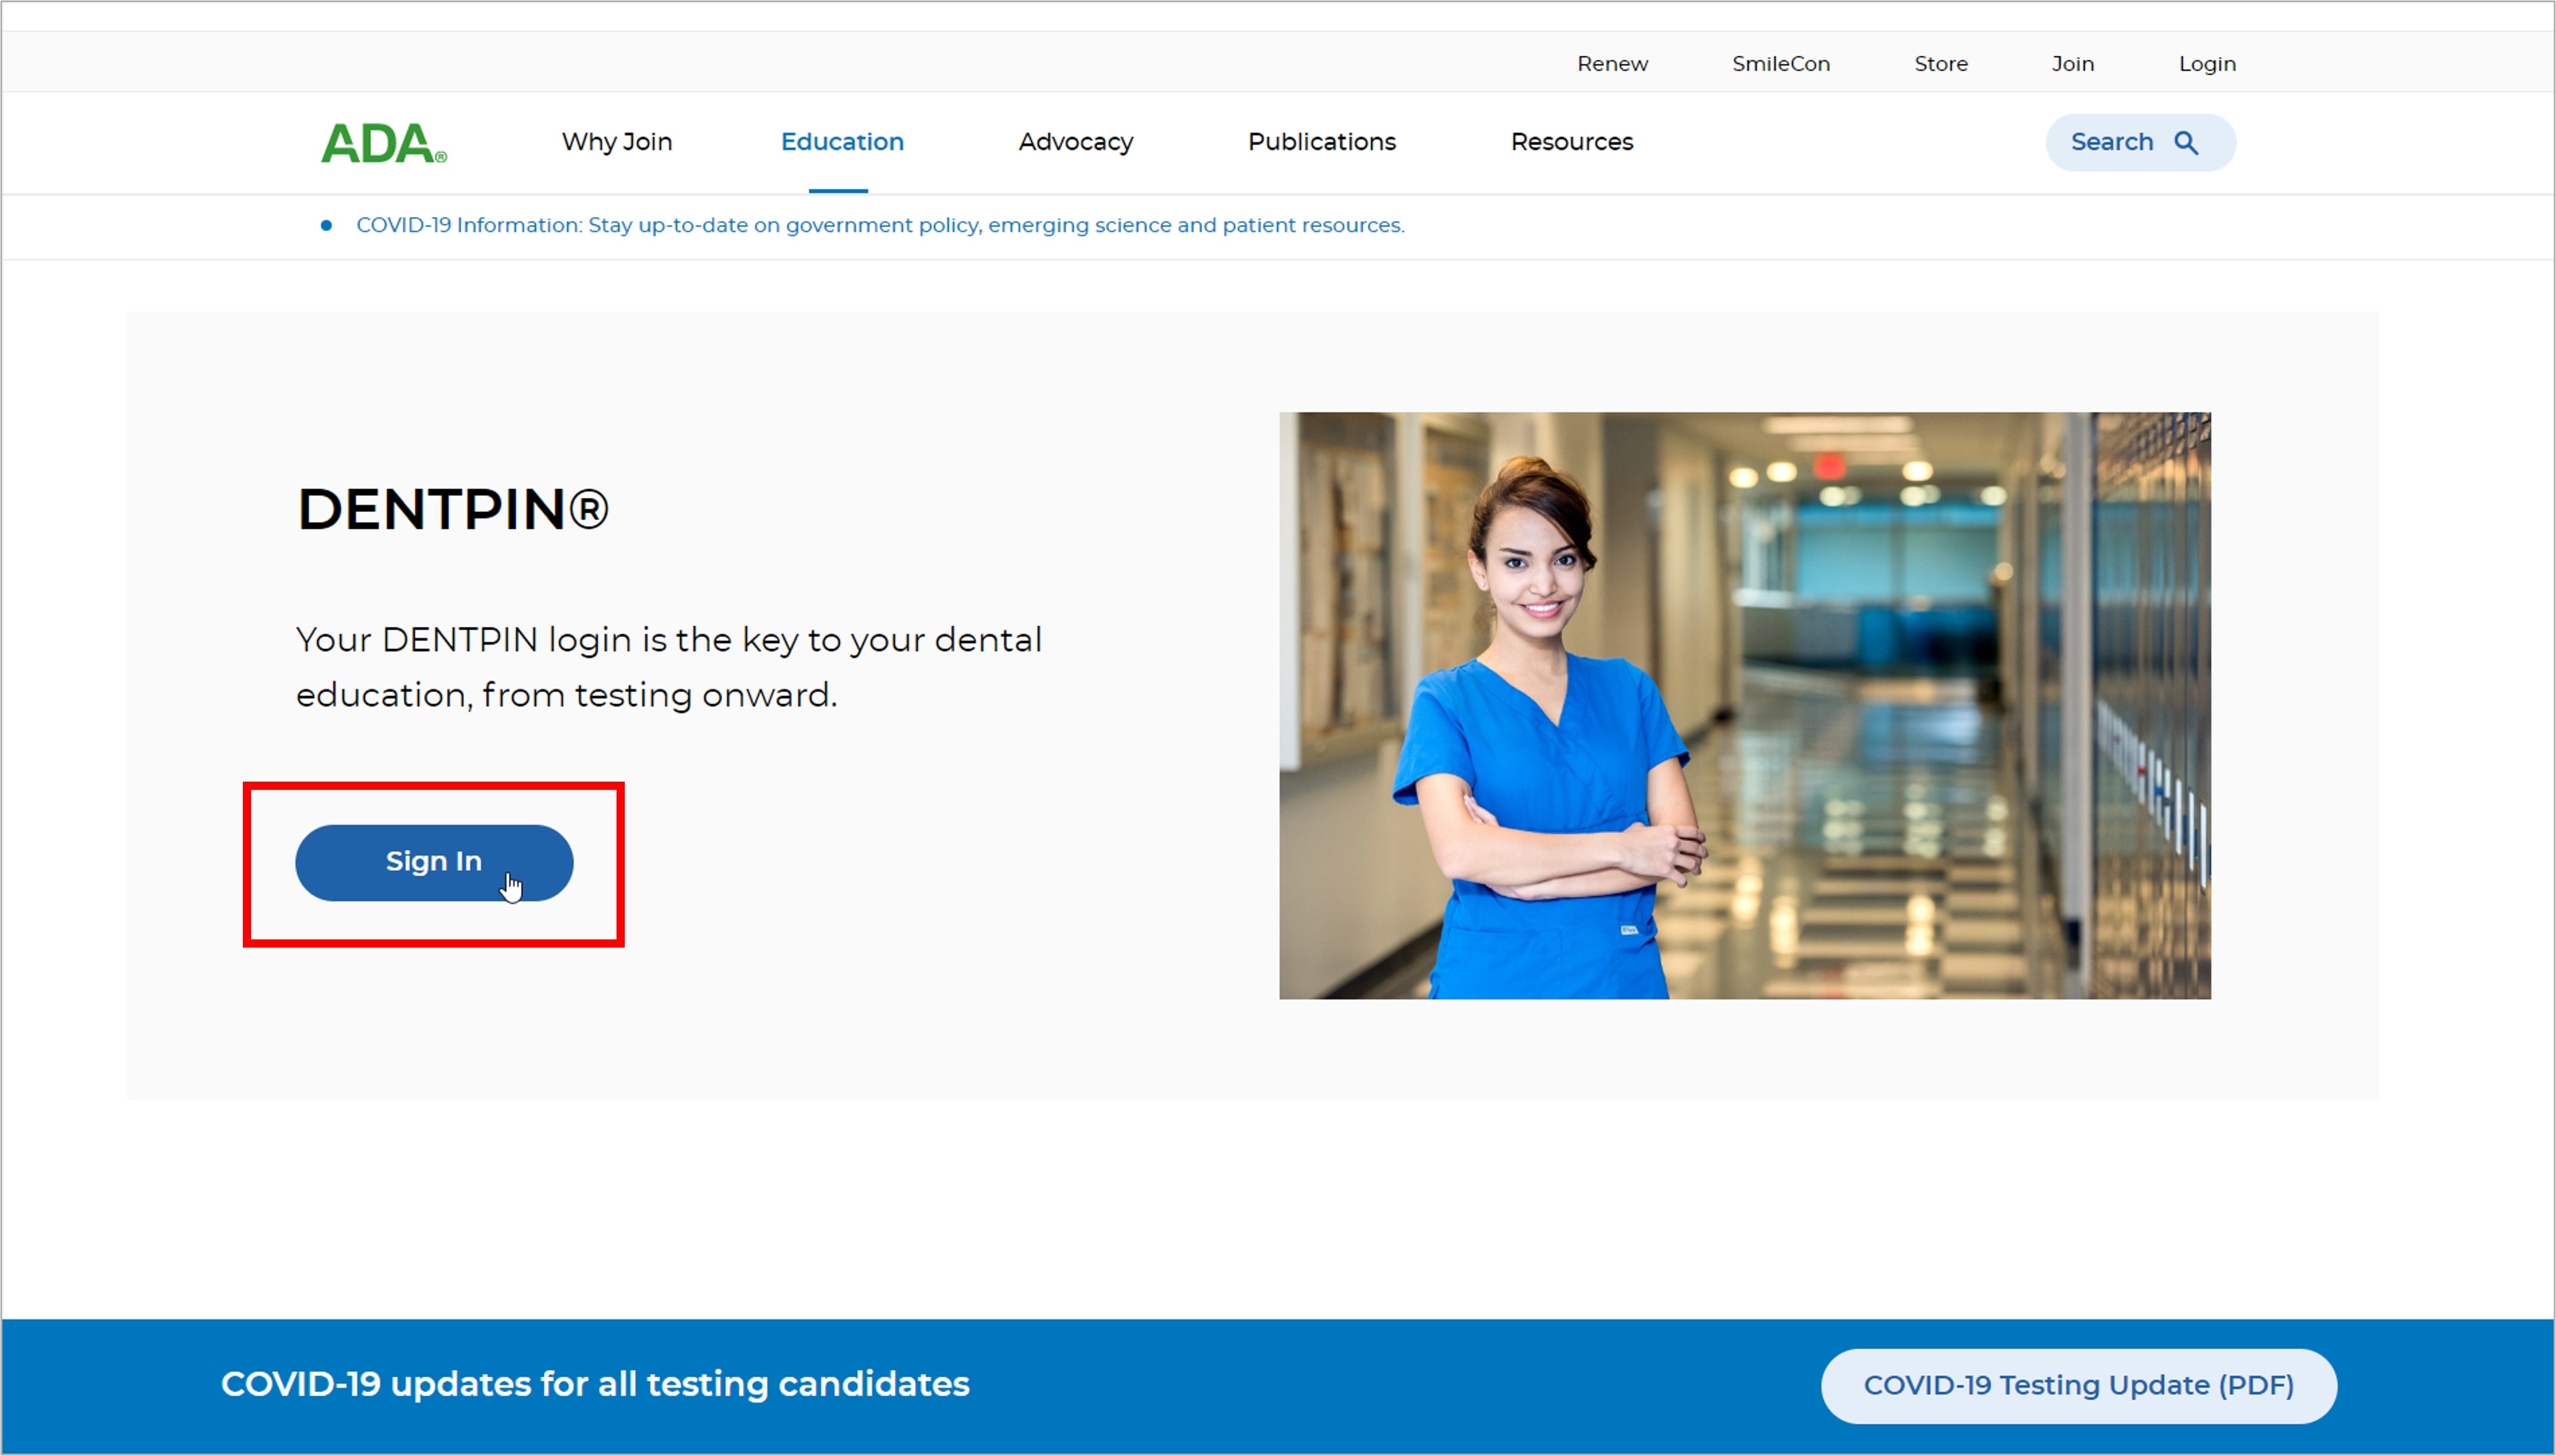The width and height of the screenshot is (2556, 1456).
Task: Click the Renew link
Action: [1612, 64]
